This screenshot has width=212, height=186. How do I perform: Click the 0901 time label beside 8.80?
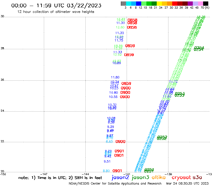pos(117,171)
